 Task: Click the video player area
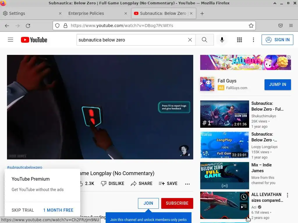(100, 107)
